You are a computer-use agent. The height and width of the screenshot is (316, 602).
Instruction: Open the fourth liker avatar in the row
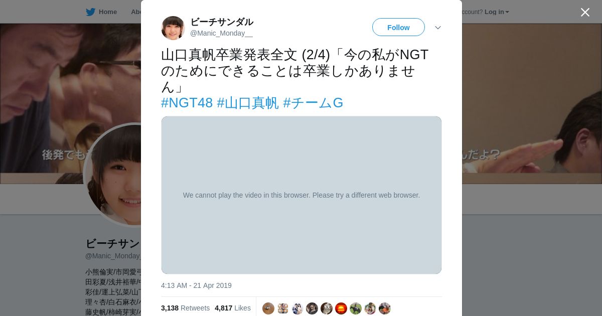pyautogui.click(x=312, y=308)
